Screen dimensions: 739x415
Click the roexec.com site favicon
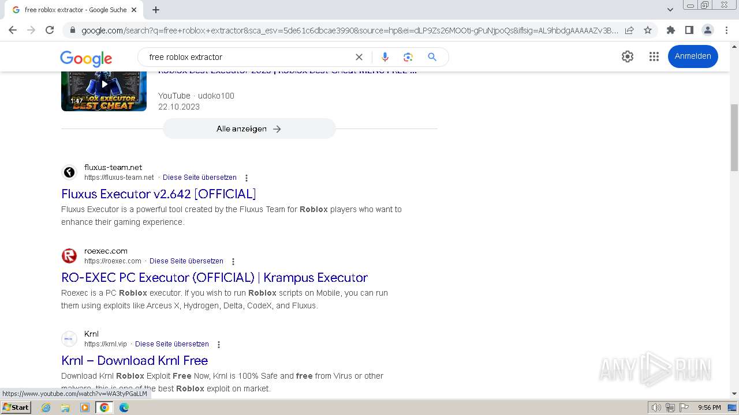tap(69, 256)
